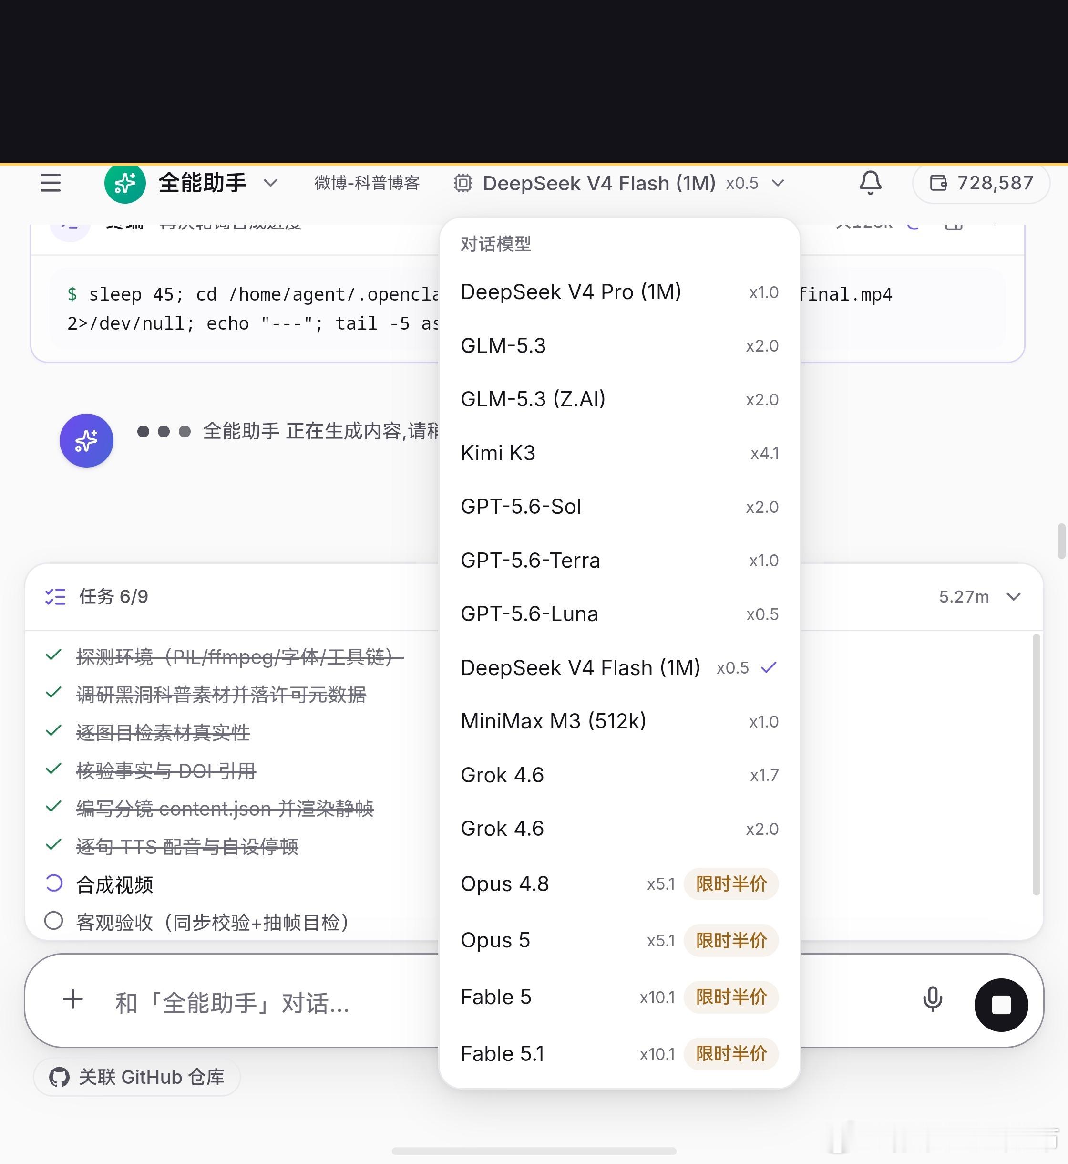Select GPT-5.6-Terra model
The image size is (1068, 1164).
tap(619, 561)
